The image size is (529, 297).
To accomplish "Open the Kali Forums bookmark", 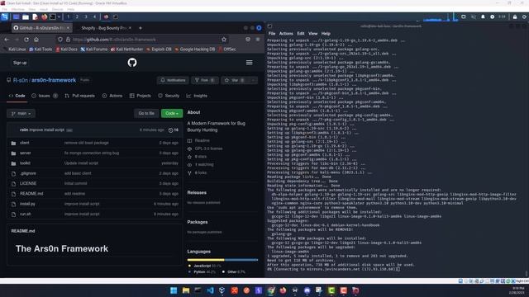I will [93, 49].
